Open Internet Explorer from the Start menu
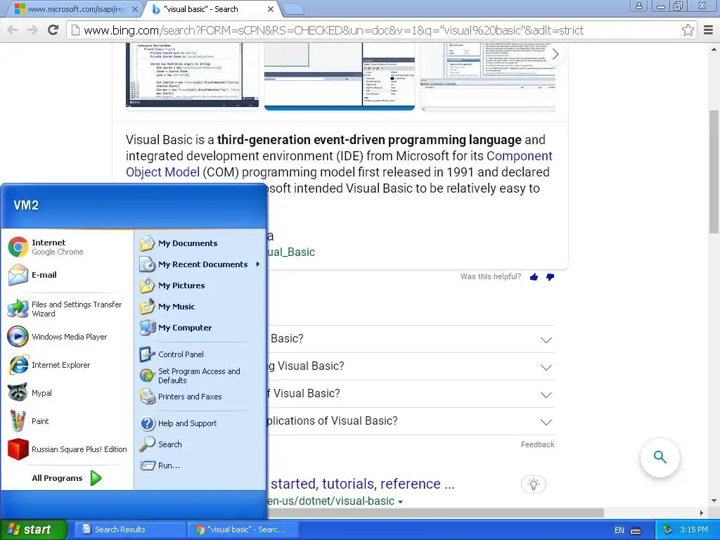Viewport: 720px width, 540px height. click(x=50, y=365)
